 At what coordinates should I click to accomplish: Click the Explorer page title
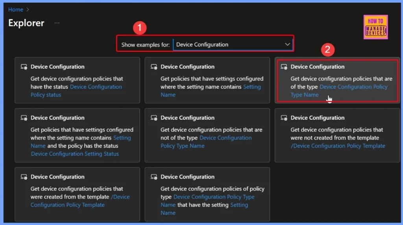[26, 23]
